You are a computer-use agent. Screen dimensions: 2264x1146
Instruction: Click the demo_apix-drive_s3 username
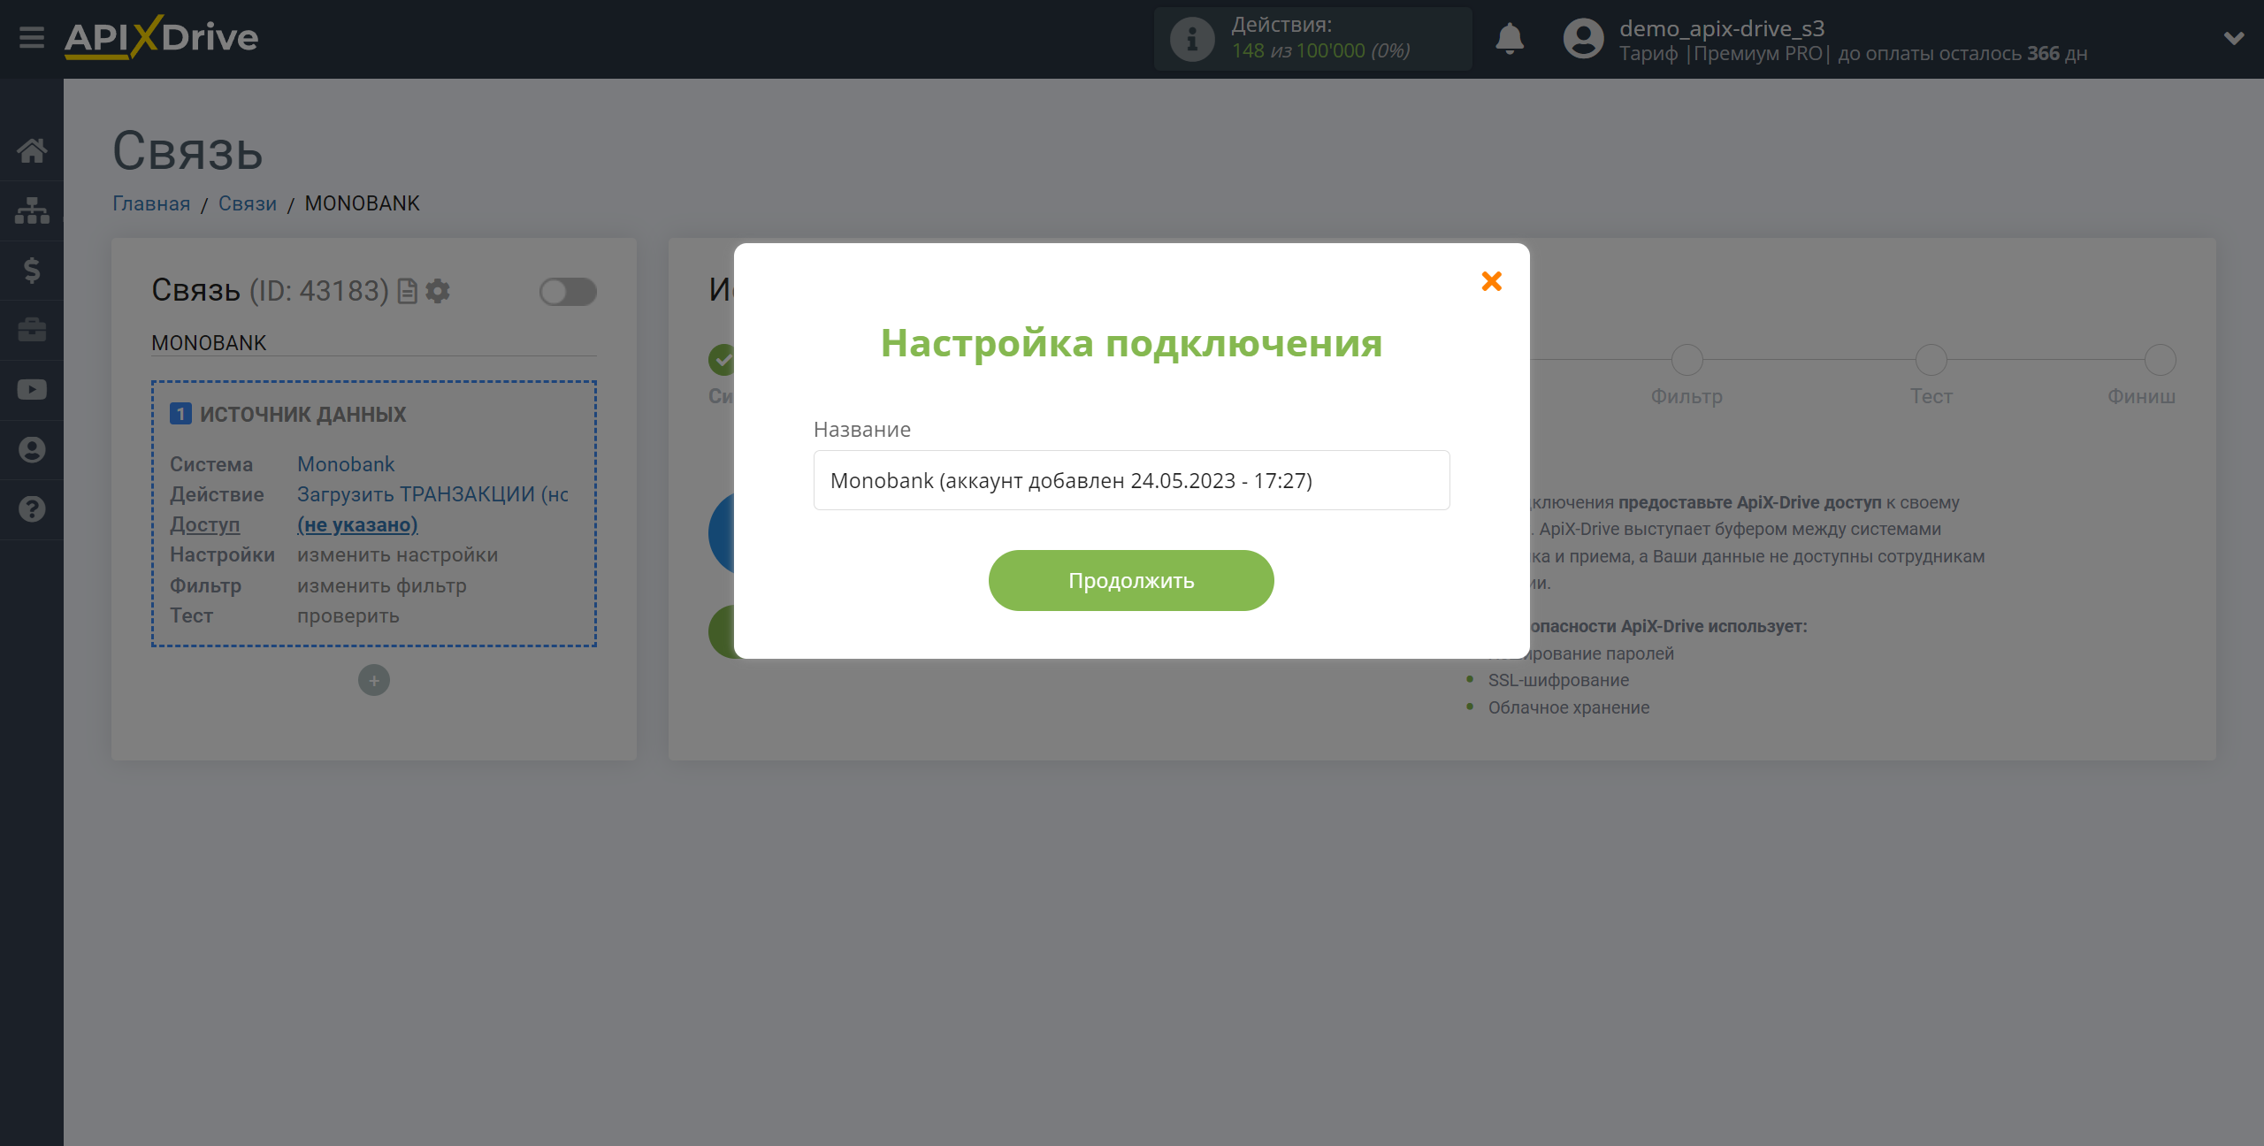(1722, 28)
